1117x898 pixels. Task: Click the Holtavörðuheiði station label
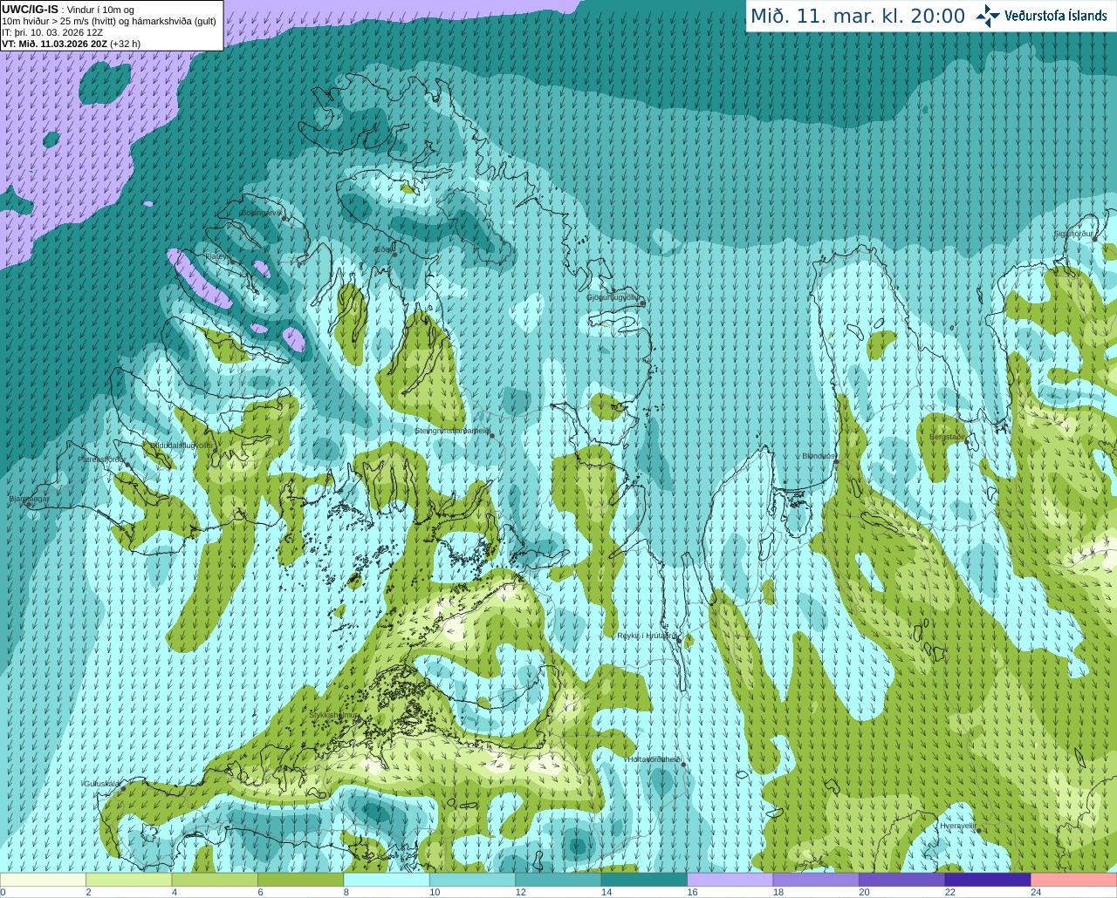point(654,759)
